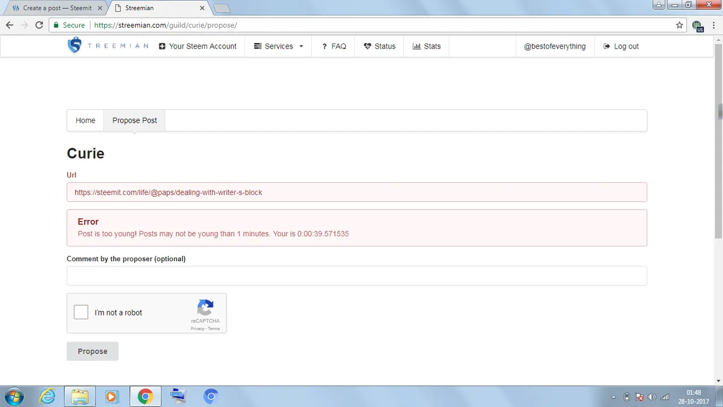Open Your Steem Account menu item
This screenshot has height=407, width=723.
click(x=198, y=46)
